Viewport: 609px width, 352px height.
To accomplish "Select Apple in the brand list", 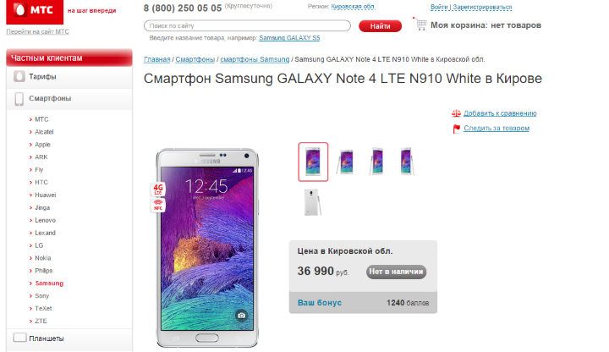I will pyautogui.click(x=43, y=145).
